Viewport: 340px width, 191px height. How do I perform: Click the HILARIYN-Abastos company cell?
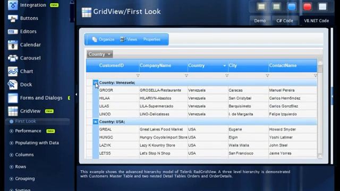point(163,98)
